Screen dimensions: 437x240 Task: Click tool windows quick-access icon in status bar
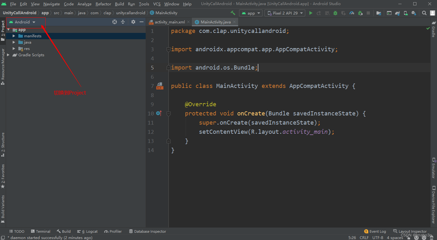pyautogui.click(x=3, y=237)
